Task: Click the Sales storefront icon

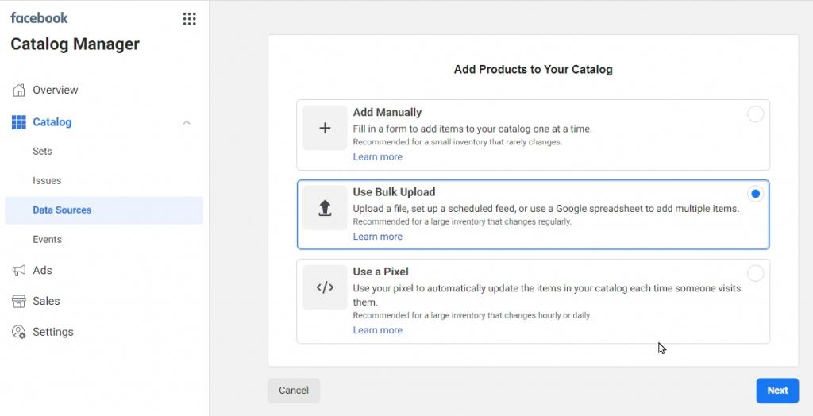Action: (19, 301)
